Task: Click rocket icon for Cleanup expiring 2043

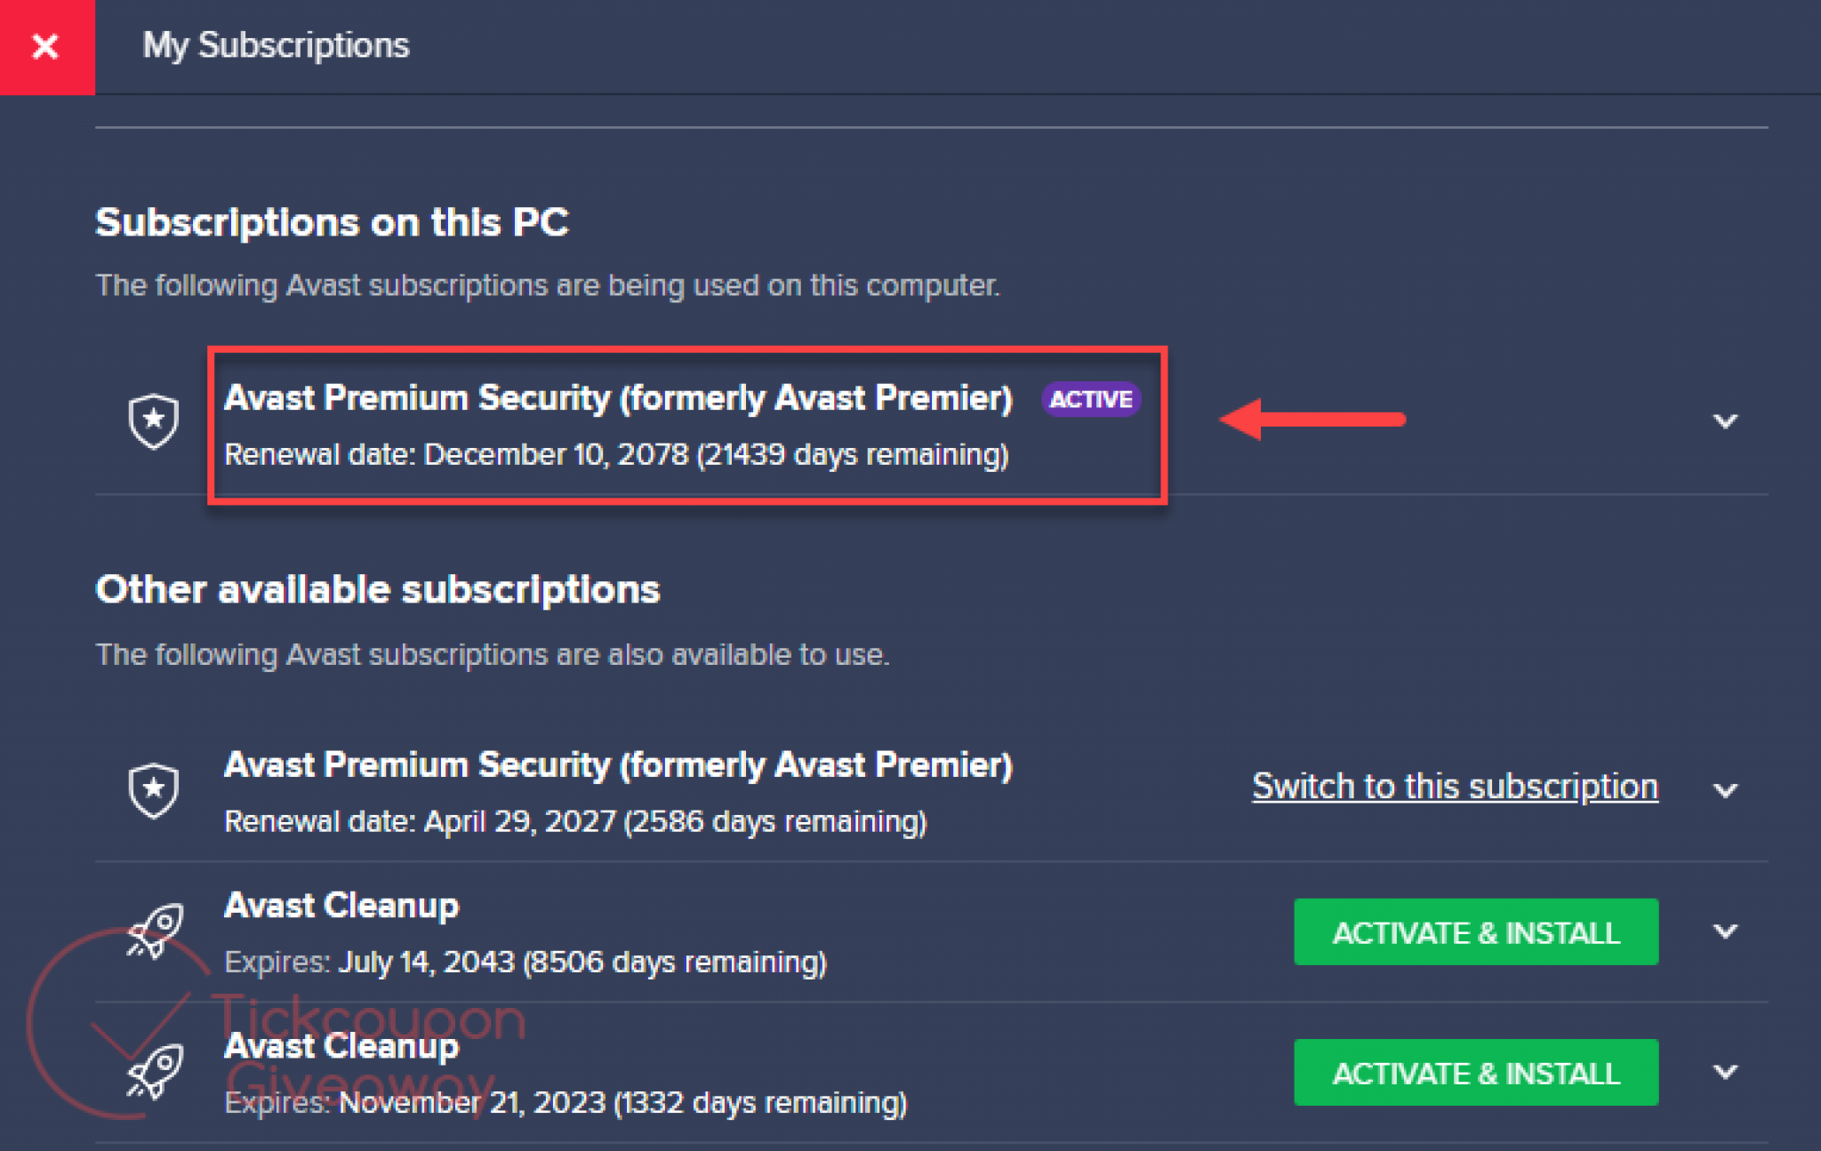Action: (x=156, y=931)
